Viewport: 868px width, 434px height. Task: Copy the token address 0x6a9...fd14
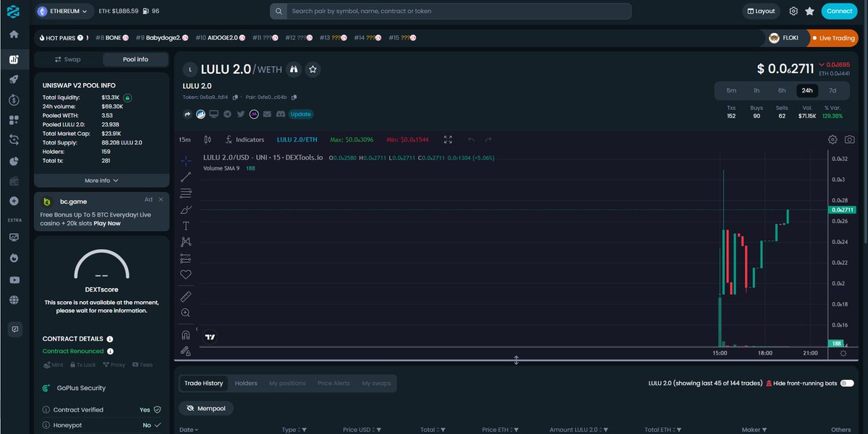point(235,97)
